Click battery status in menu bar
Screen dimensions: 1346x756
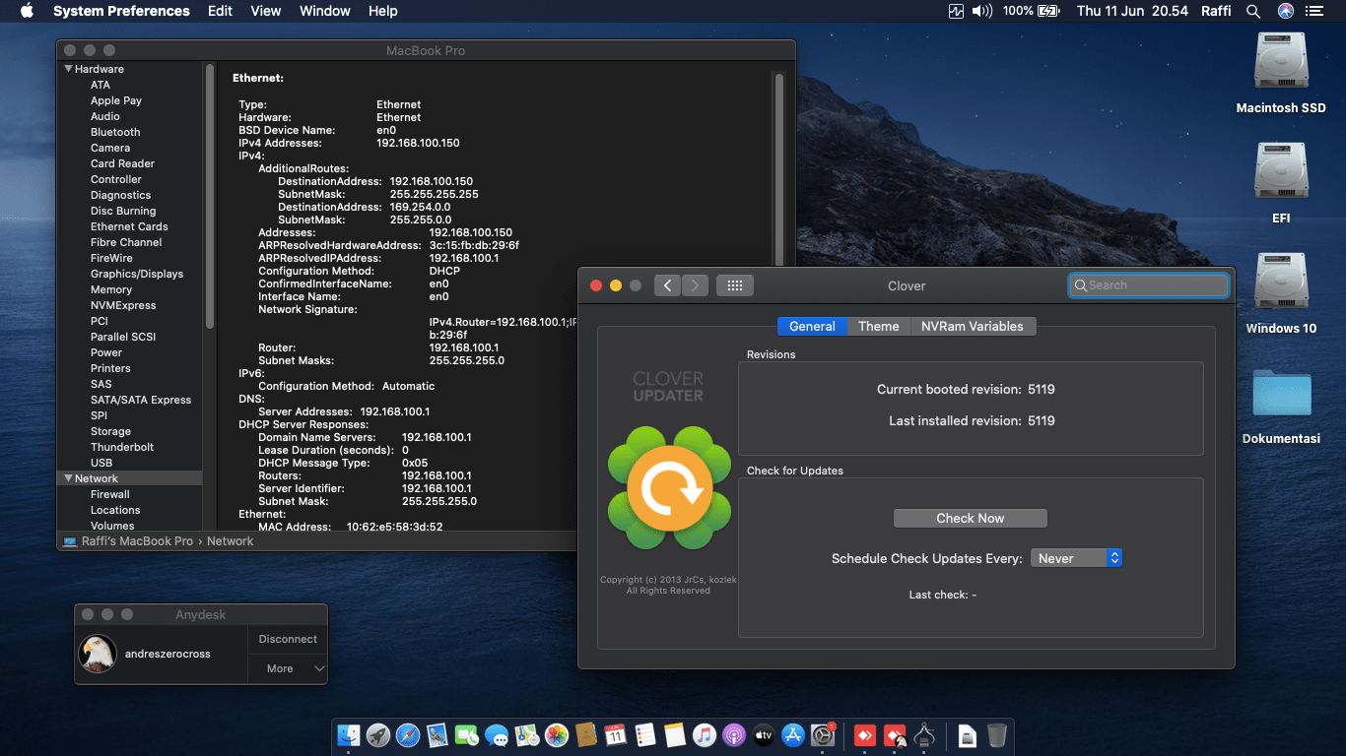(1031, 11)
